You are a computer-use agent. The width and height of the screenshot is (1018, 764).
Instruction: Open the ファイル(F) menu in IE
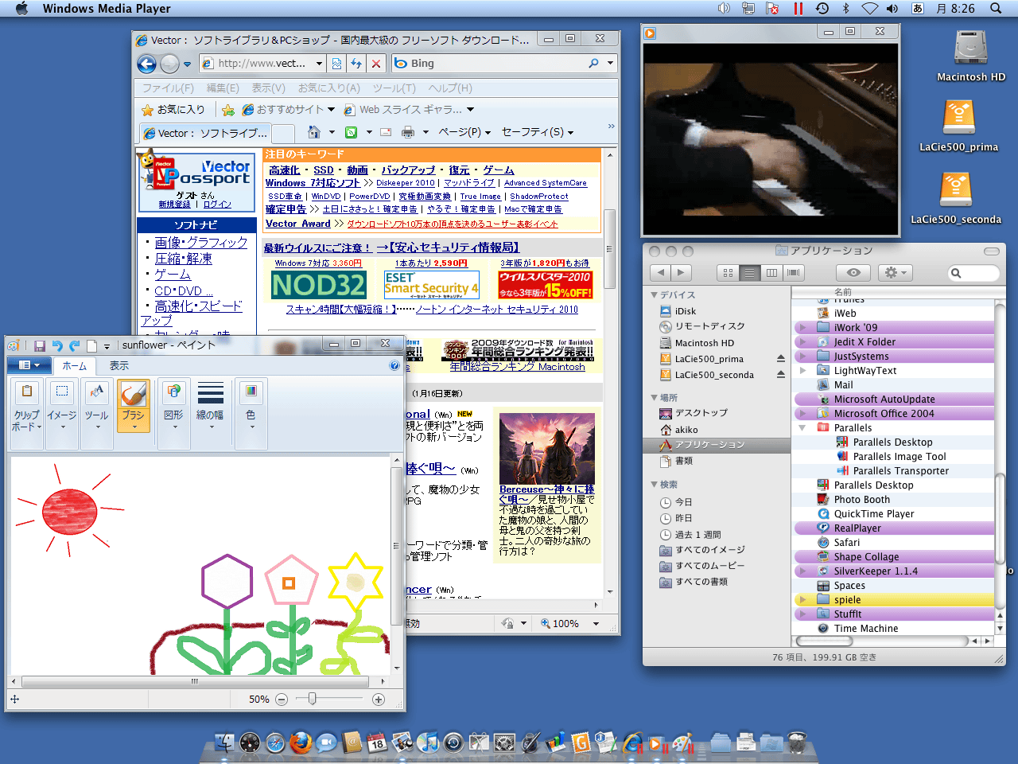168,88
